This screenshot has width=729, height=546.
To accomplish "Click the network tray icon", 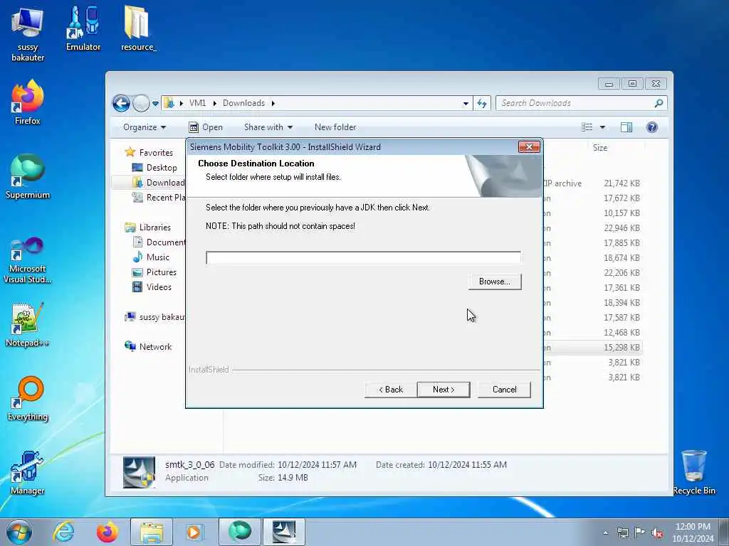I will [622, 532].
